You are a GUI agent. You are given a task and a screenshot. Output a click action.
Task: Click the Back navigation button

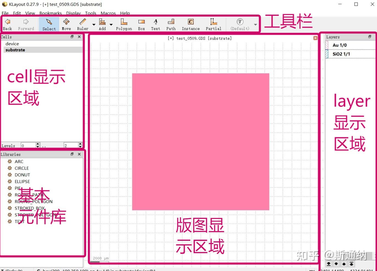(7, 24)
